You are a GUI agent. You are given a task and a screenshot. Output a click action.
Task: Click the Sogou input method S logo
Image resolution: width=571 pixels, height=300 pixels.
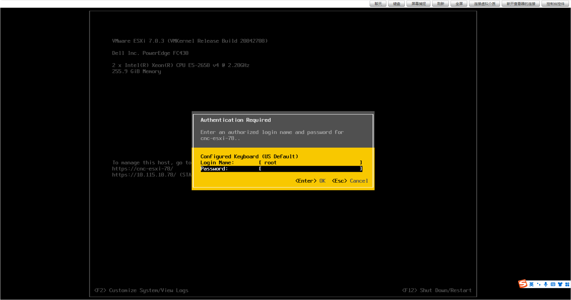pyautogui.click(x=522, y=284)
